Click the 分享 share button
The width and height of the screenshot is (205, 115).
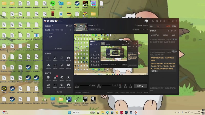coord(145,25)
